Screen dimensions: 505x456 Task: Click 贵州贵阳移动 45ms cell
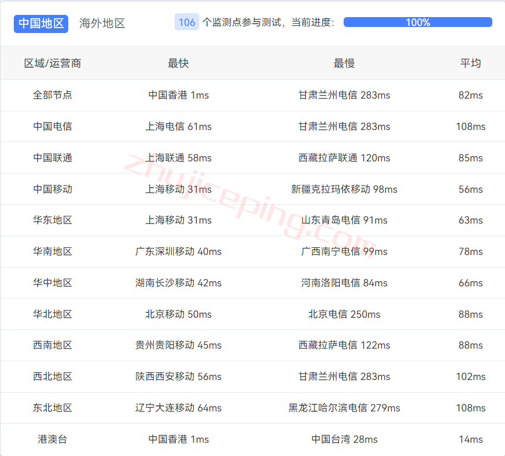(x=178, y=345)
